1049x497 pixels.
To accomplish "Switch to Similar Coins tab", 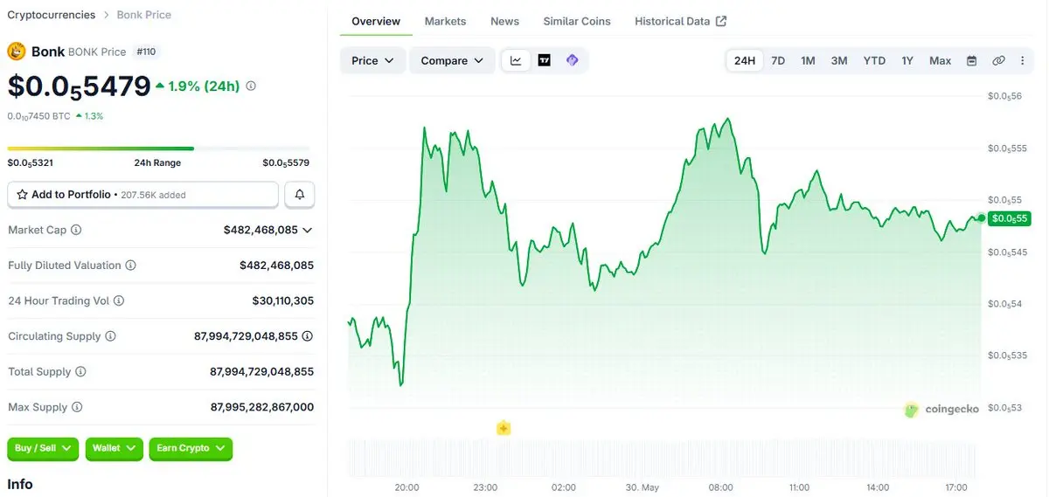I will pos(577,21).
